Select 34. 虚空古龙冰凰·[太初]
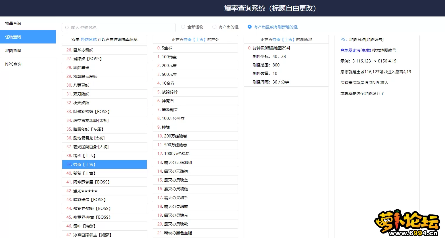Viewport: 445px width, 238px height. point(105,120)
